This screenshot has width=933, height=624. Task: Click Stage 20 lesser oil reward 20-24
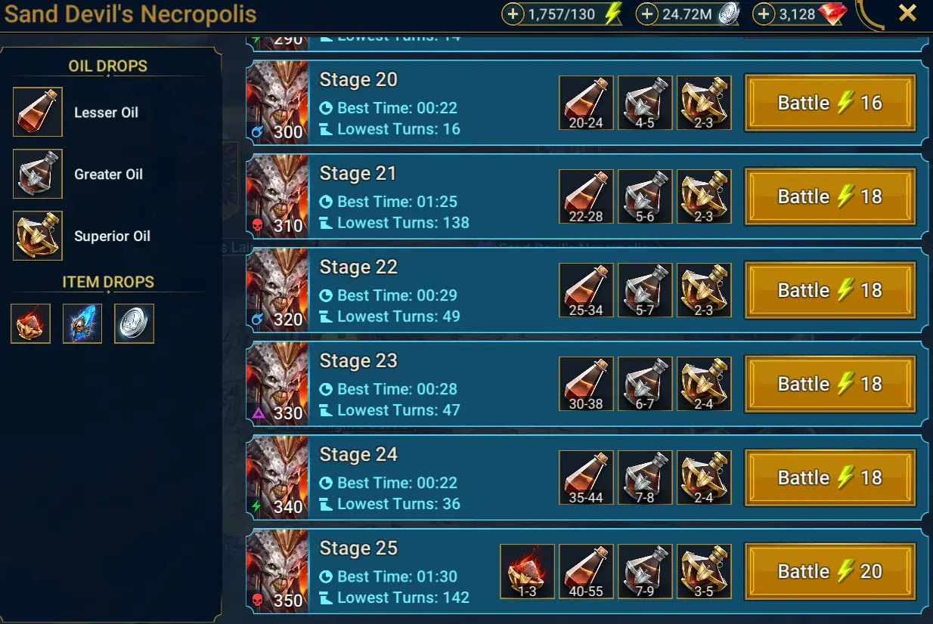coord(586,103)
